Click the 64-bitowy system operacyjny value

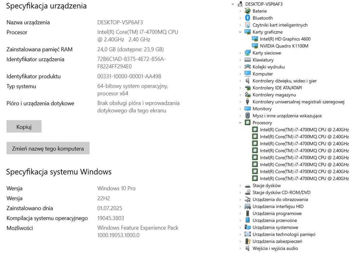coord(133,90)
